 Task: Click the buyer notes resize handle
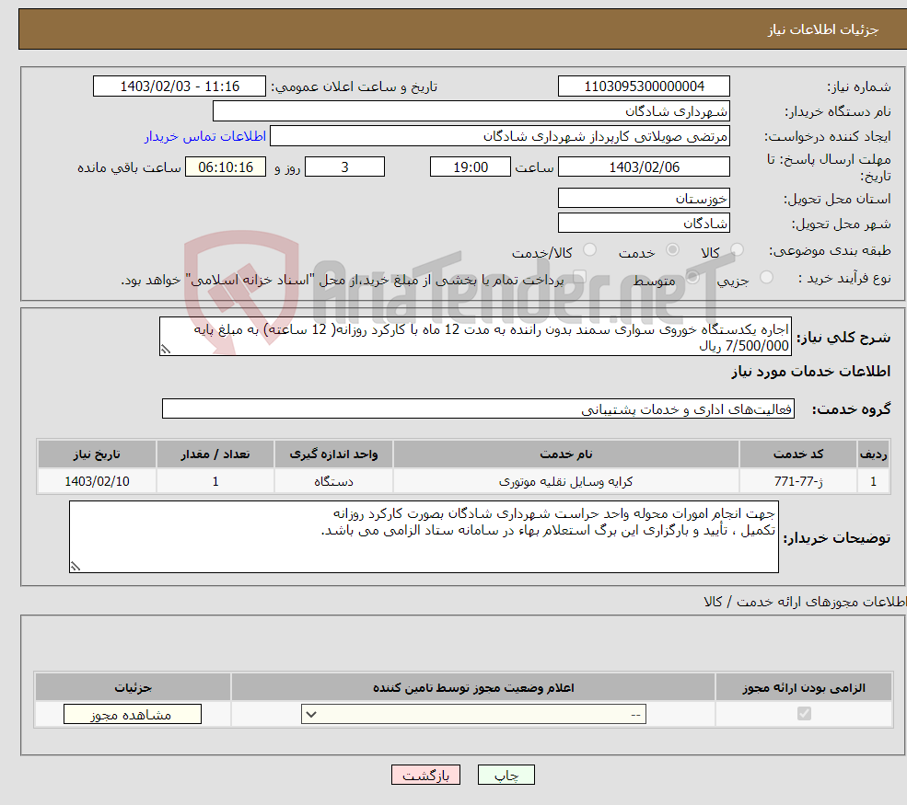click(76, 567)
